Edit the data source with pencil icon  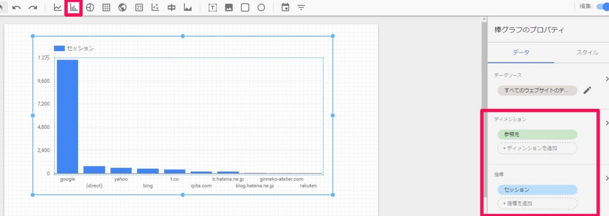(588, 90)
